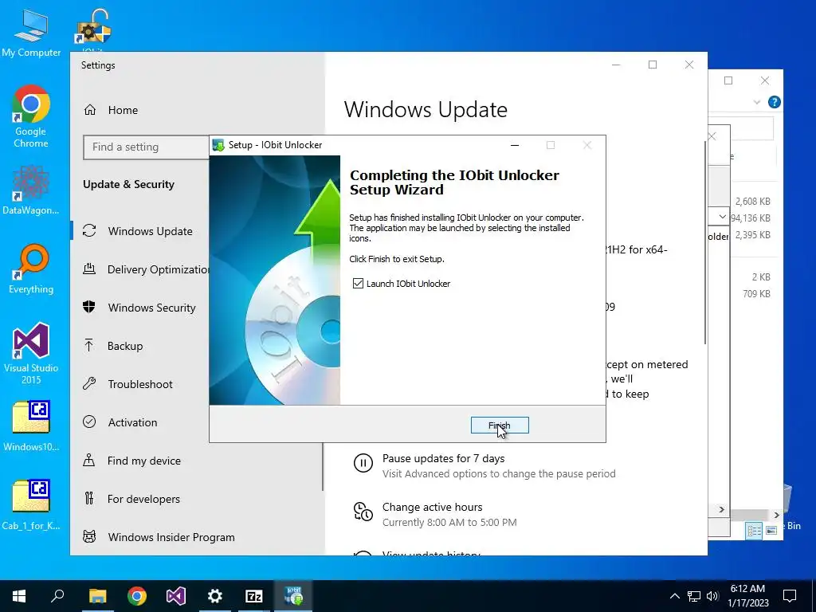Click Settings sidebar scrollbar
Viewport: 816px width, 612px height.
coord(322,465)
